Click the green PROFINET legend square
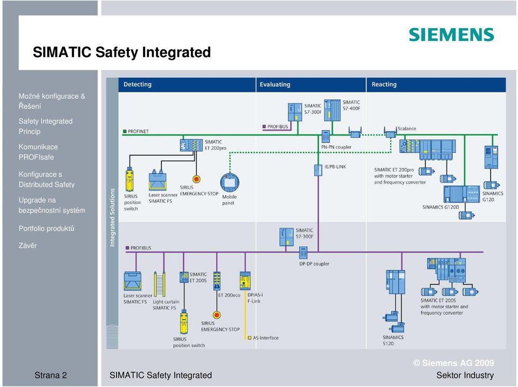The width and height of the screenshot is (518, 387). click(x=125, y=131)
